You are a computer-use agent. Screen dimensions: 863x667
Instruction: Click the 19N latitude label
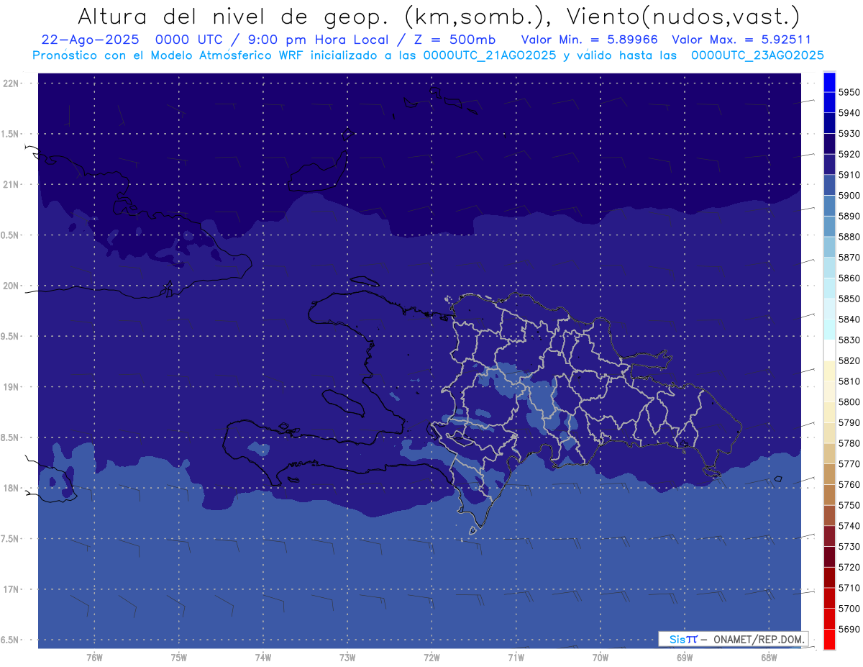pos(12,387)
